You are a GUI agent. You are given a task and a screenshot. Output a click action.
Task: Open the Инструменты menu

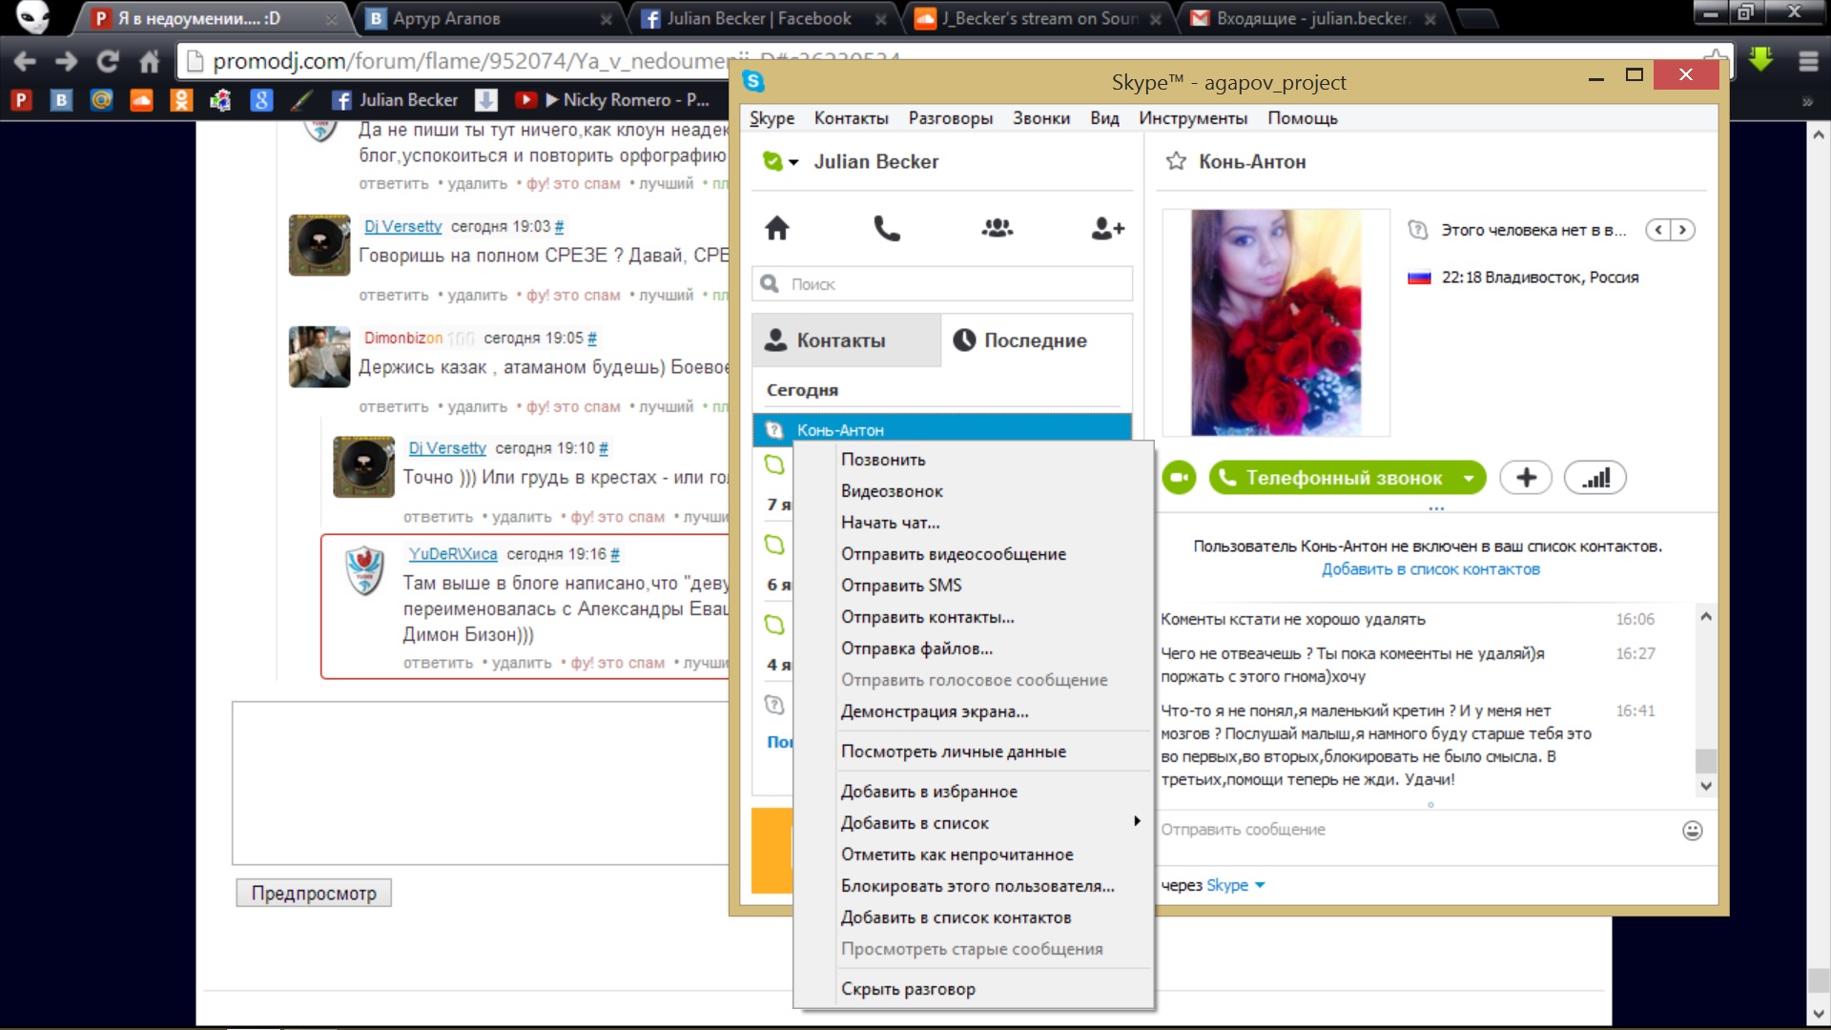[x=1192, y=118]
